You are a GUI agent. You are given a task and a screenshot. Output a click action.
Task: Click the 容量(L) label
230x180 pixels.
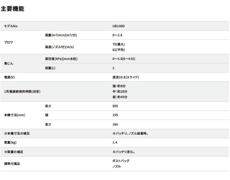50,68
